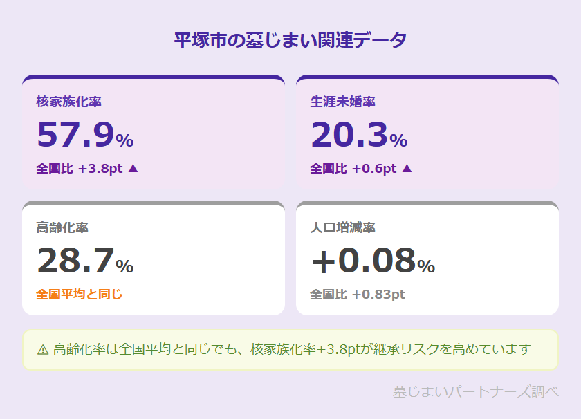Click the warning icon in the notice banner
Image resolution: width=581 pixels, height=419 pixels.
click(x=43, y=350)
